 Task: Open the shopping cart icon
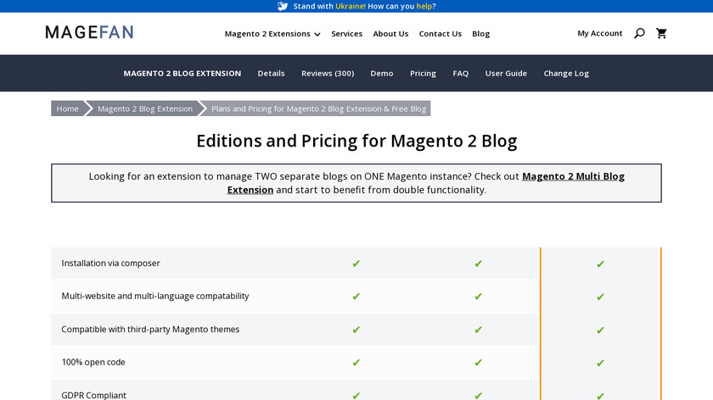tap(661, 34)
